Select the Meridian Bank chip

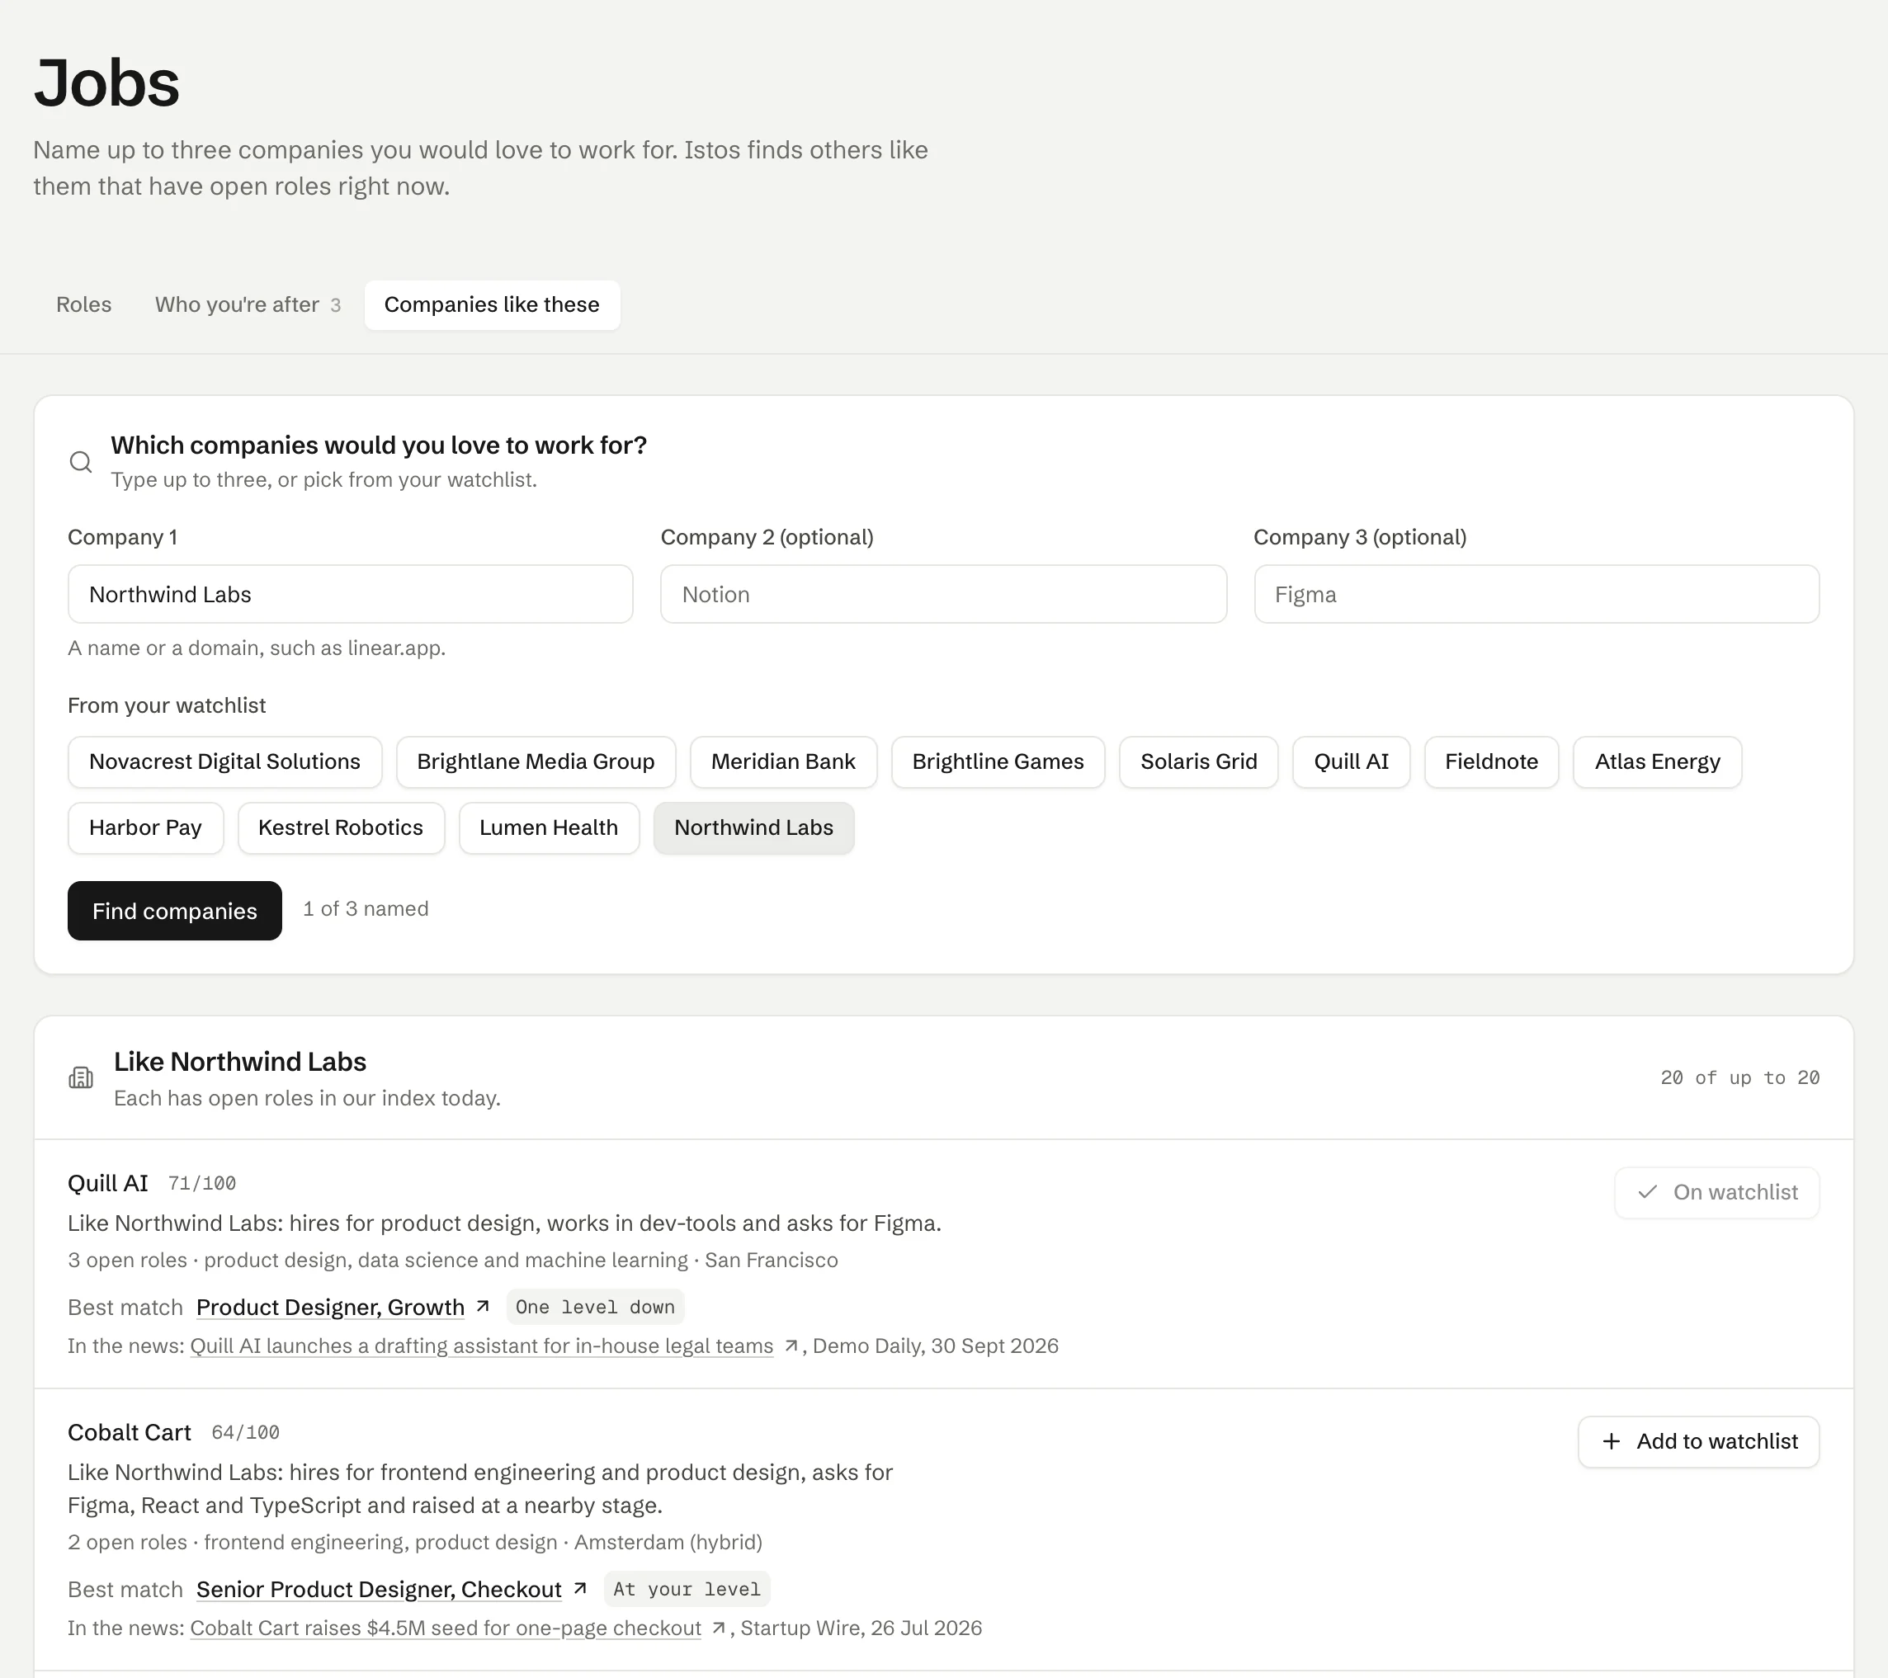pyautogui.click(x=783, y=762)
